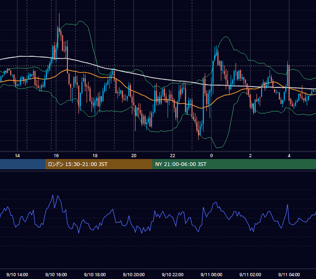Viewport: 316px width, 279px height.
Task: Click the '2' hour label on price chart axis
Action: [x=250, y=156]
